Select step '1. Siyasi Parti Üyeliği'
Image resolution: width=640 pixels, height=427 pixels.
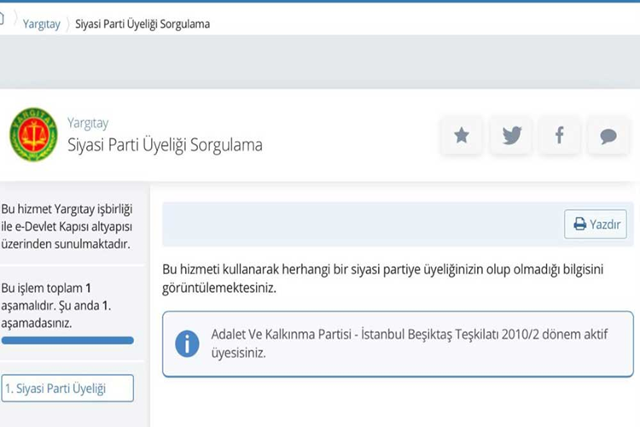click(x=67, y=389)
